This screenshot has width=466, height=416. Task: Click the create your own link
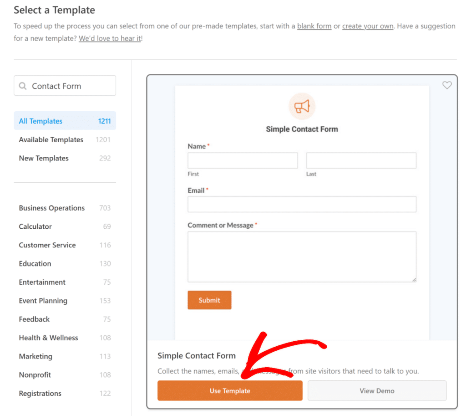click(367, 26)
